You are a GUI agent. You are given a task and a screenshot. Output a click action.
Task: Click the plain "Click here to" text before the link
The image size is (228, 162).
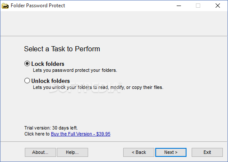[x=37, y=134]
